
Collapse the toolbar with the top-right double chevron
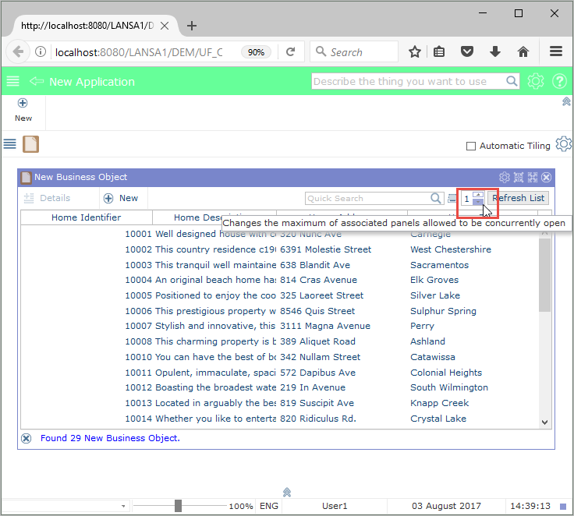tap(566, 101)
